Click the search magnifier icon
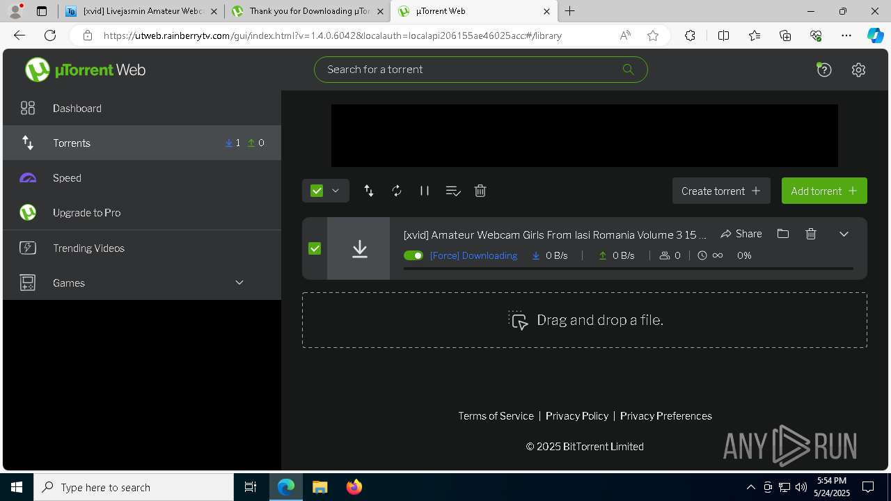Screen dimensions: 891x501 (x=628, y=69)
